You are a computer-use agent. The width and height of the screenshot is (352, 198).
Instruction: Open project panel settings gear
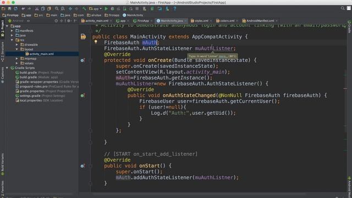[69, 21]
